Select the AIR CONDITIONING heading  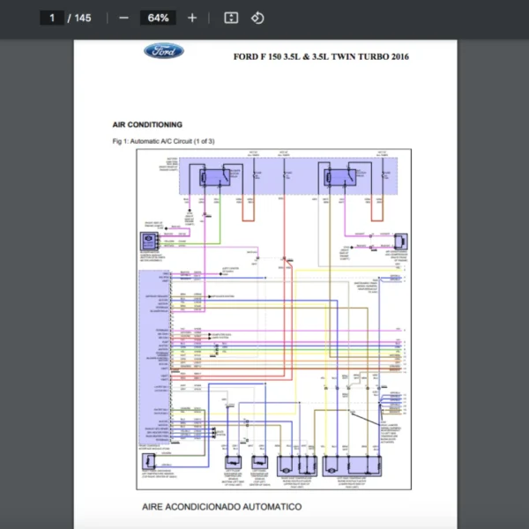tap(147, 125)
